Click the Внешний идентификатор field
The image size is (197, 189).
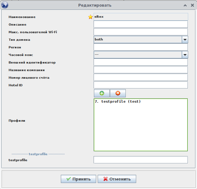(x=141, y=62)
